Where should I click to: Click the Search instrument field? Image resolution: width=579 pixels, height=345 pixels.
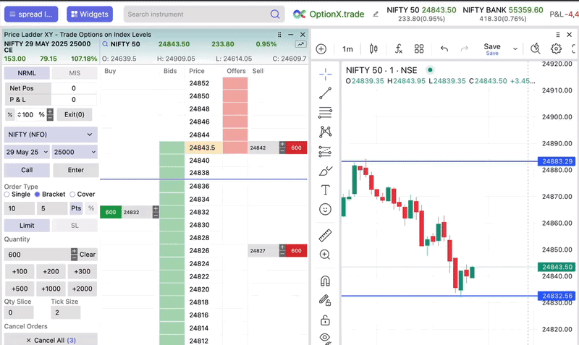point(197,14)
